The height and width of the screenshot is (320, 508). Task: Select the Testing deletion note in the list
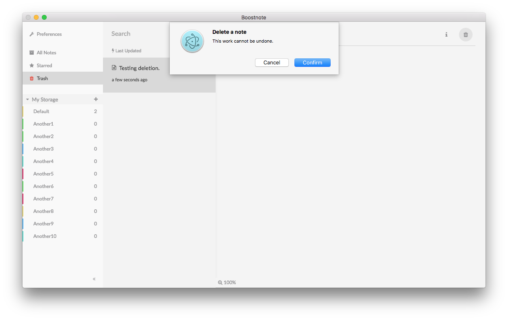pyautogui.click(x=138, y=68)
